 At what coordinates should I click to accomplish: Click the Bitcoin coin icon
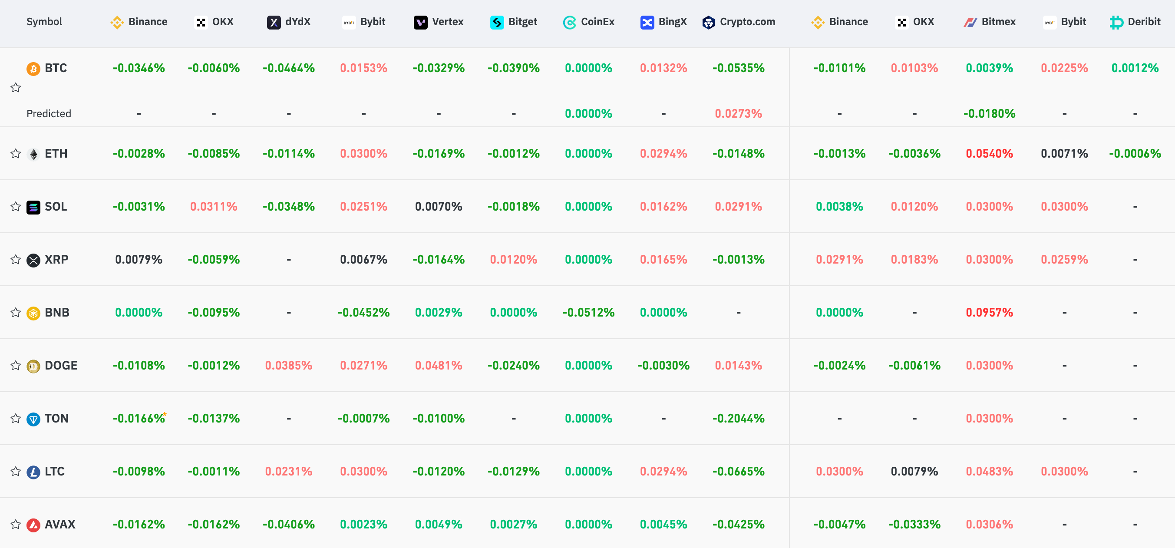coord(33,69)
